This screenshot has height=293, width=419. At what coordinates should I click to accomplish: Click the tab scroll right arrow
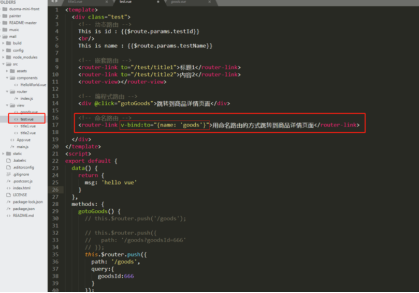56,2
